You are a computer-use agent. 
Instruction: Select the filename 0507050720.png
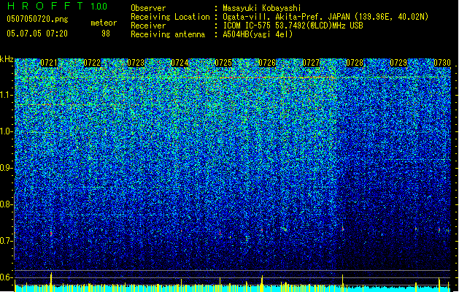37,19
